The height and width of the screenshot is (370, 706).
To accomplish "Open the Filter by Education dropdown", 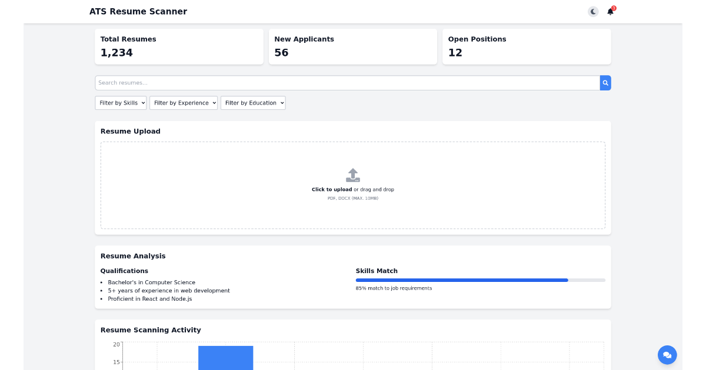I will point(253,103).
